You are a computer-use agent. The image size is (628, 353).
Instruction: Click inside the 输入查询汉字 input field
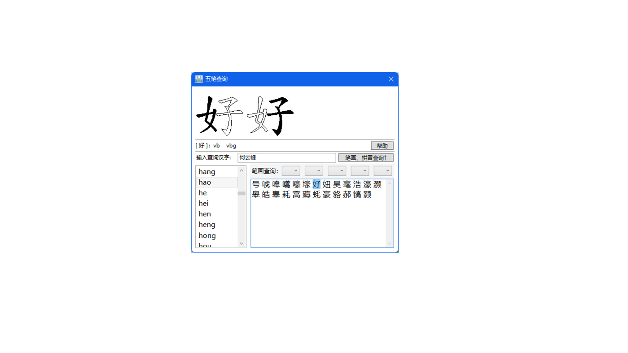286,157
